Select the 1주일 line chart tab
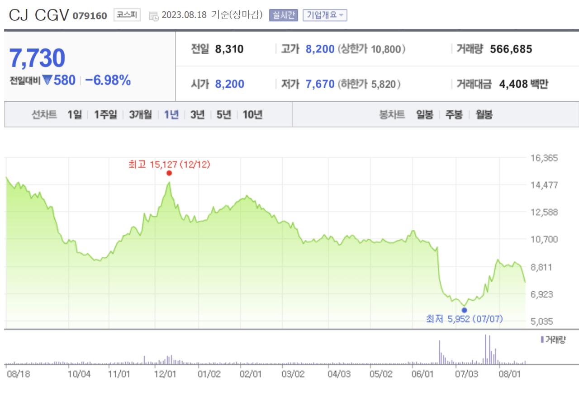The width and height of the screenshot is (579, 393). point(105,115)
